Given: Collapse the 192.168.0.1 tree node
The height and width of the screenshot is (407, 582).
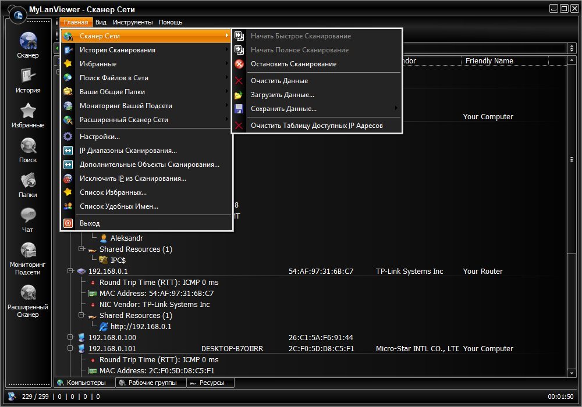Looking at the screenshot, I should [x=70, y=272].
